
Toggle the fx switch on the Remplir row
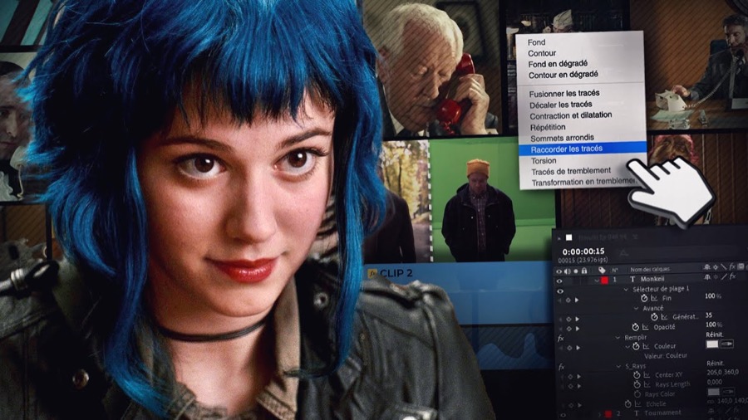point(561,338)
